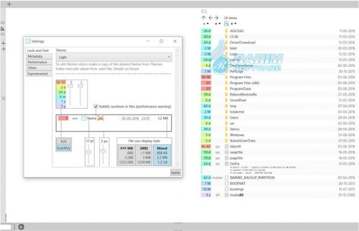This screenshot has width=359, height=231.
Task: Click the file icon in the column header row
Action: coord(226,23)
